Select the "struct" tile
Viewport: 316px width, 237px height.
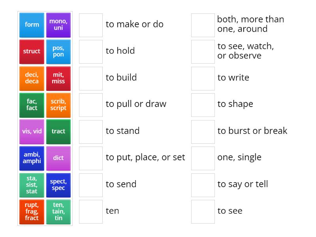pos(32,51)
